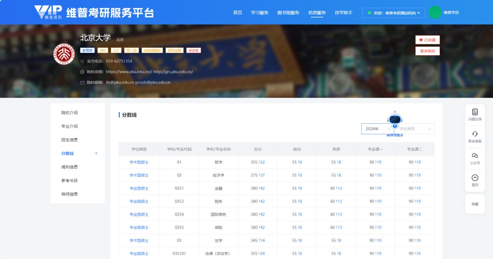Click the VIP 维普资讯 logo
The height and width of the screenshot is (259, 493).
click(x=48, y=12)
